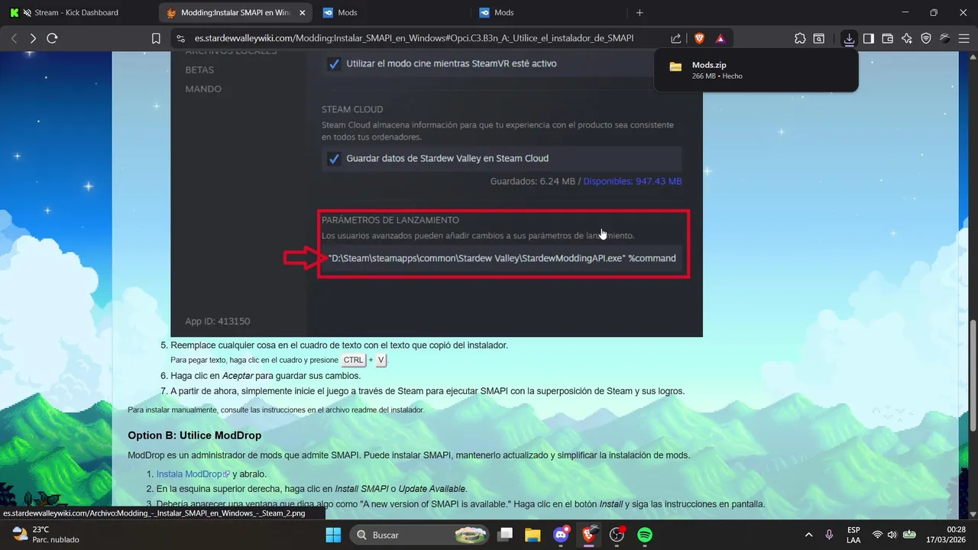The width and height of the screenshot is (978, 550).
Task: Open OBS Studio from the taskbar
Action: tap(617, 535)
